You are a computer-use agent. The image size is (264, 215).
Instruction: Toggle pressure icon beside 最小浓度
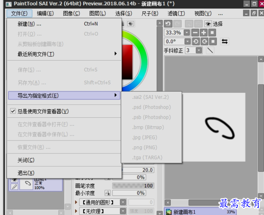[x=108, y=193]
